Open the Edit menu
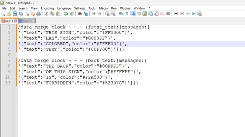This screenshot has width=245, height=137. click(x=12, y=8)
